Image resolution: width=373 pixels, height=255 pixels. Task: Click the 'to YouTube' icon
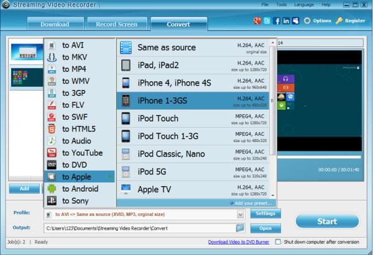click(52, 153)
